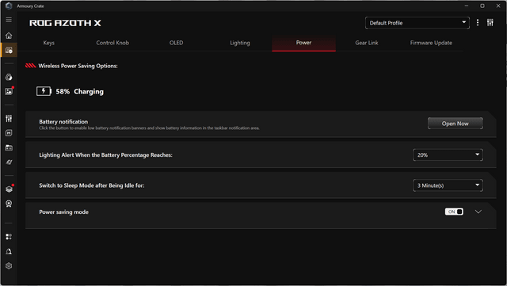The image size is (507, 286).
Task: Open the slanted ROG-style icon in sidebar
Action: (x=9, y=162)
